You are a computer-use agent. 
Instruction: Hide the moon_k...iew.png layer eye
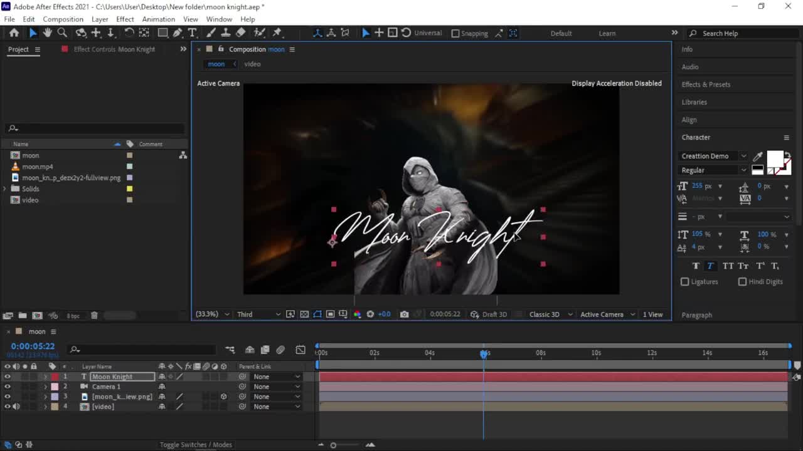point(8,397)
